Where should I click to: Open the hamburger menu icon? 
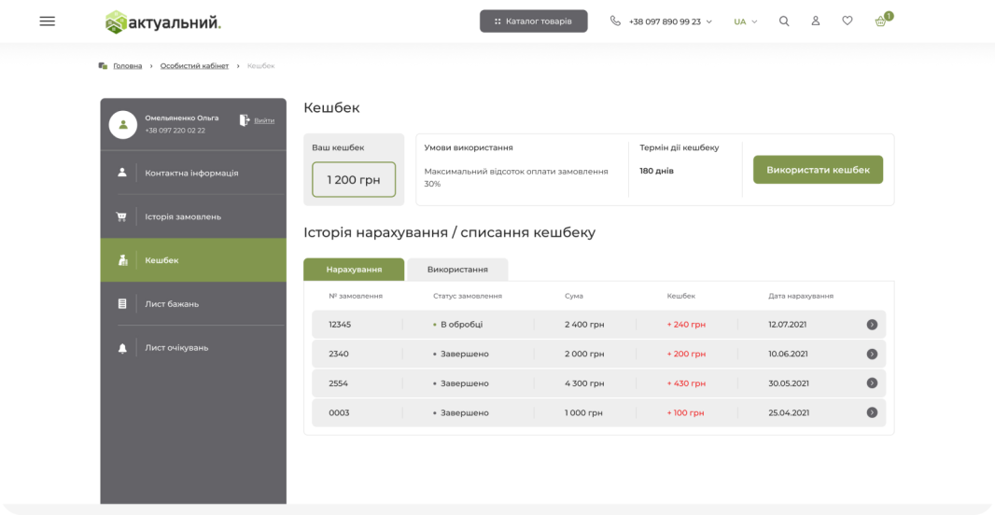48,21
